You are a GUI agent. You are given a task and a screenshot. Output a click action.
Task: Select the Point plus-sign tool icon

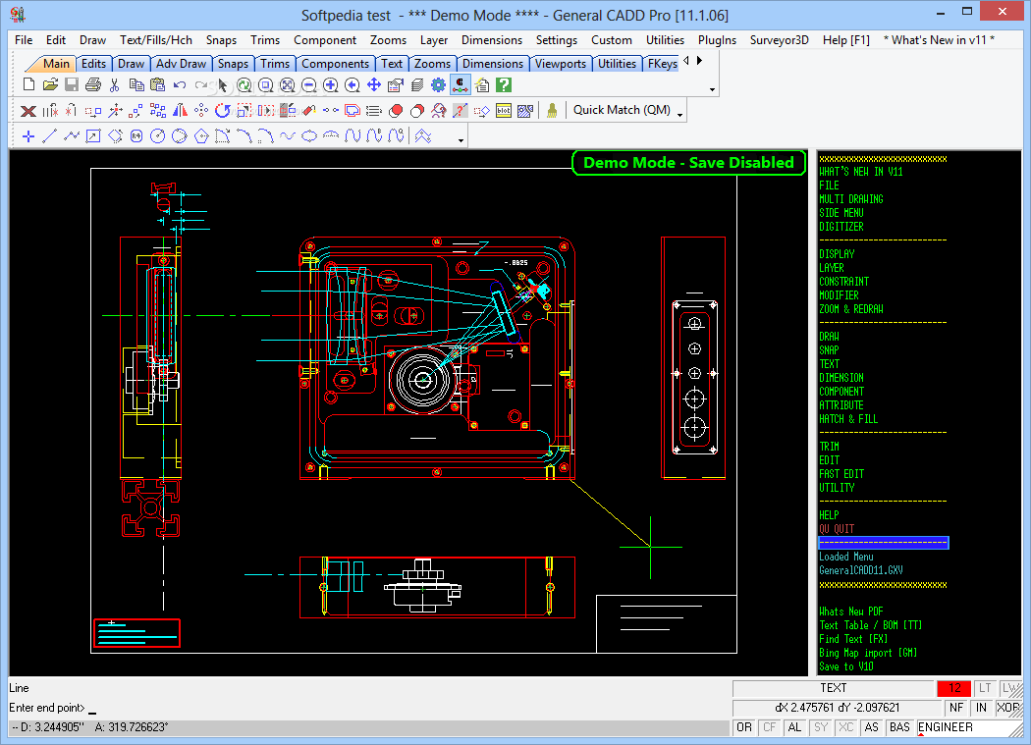point(28,136)
